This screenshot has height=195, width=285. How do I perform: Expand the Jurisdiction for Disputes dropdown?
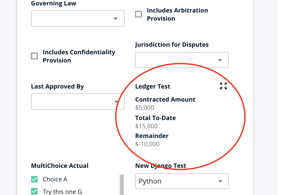(x=182, y=60)
